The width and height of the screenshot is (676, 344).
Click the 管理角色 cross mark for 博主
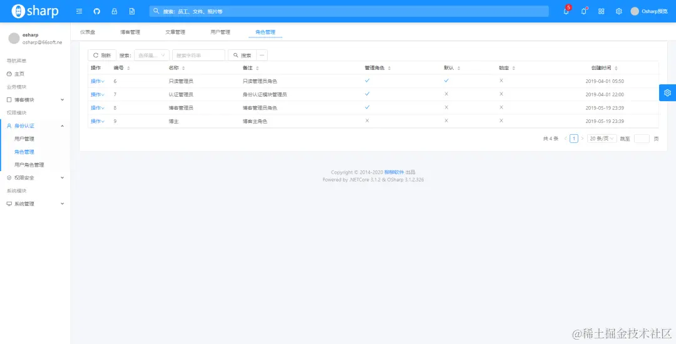pyautogui.click(x=367, y=120)
